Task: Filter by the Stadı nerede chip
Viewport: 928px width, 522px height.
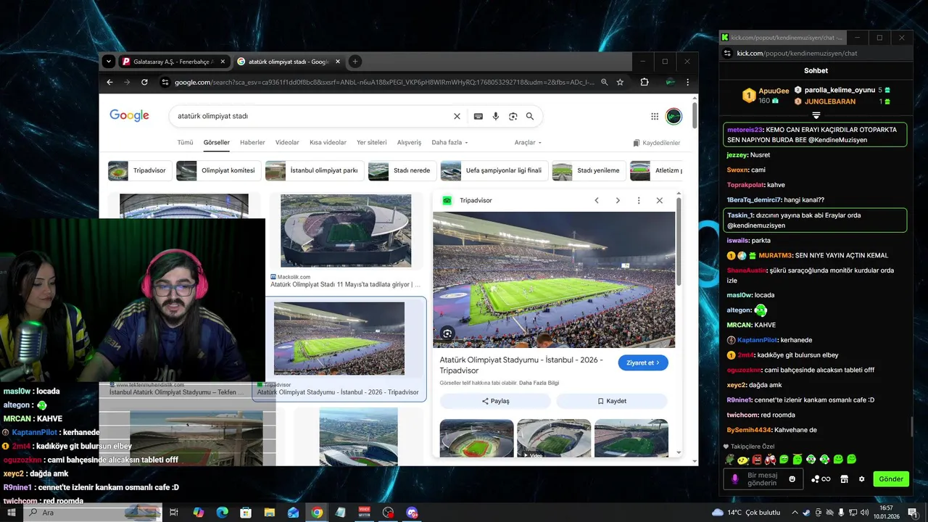Action: pyautogui.click(x=402, y=171)
